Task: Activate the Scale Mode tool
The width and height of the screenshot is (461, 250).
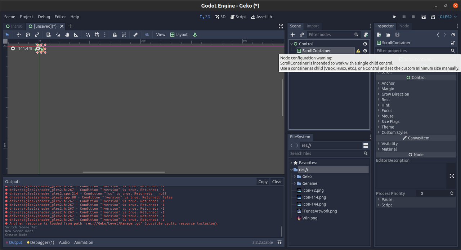Action: pyautogui.click(x=37, y=35)
